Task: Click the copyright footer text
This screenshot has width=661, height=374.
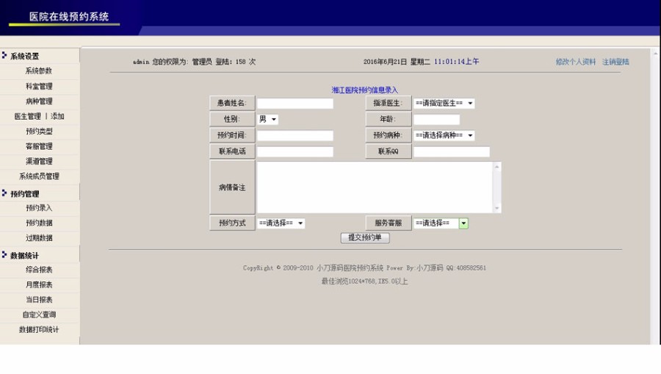Action: pos(364,267)
